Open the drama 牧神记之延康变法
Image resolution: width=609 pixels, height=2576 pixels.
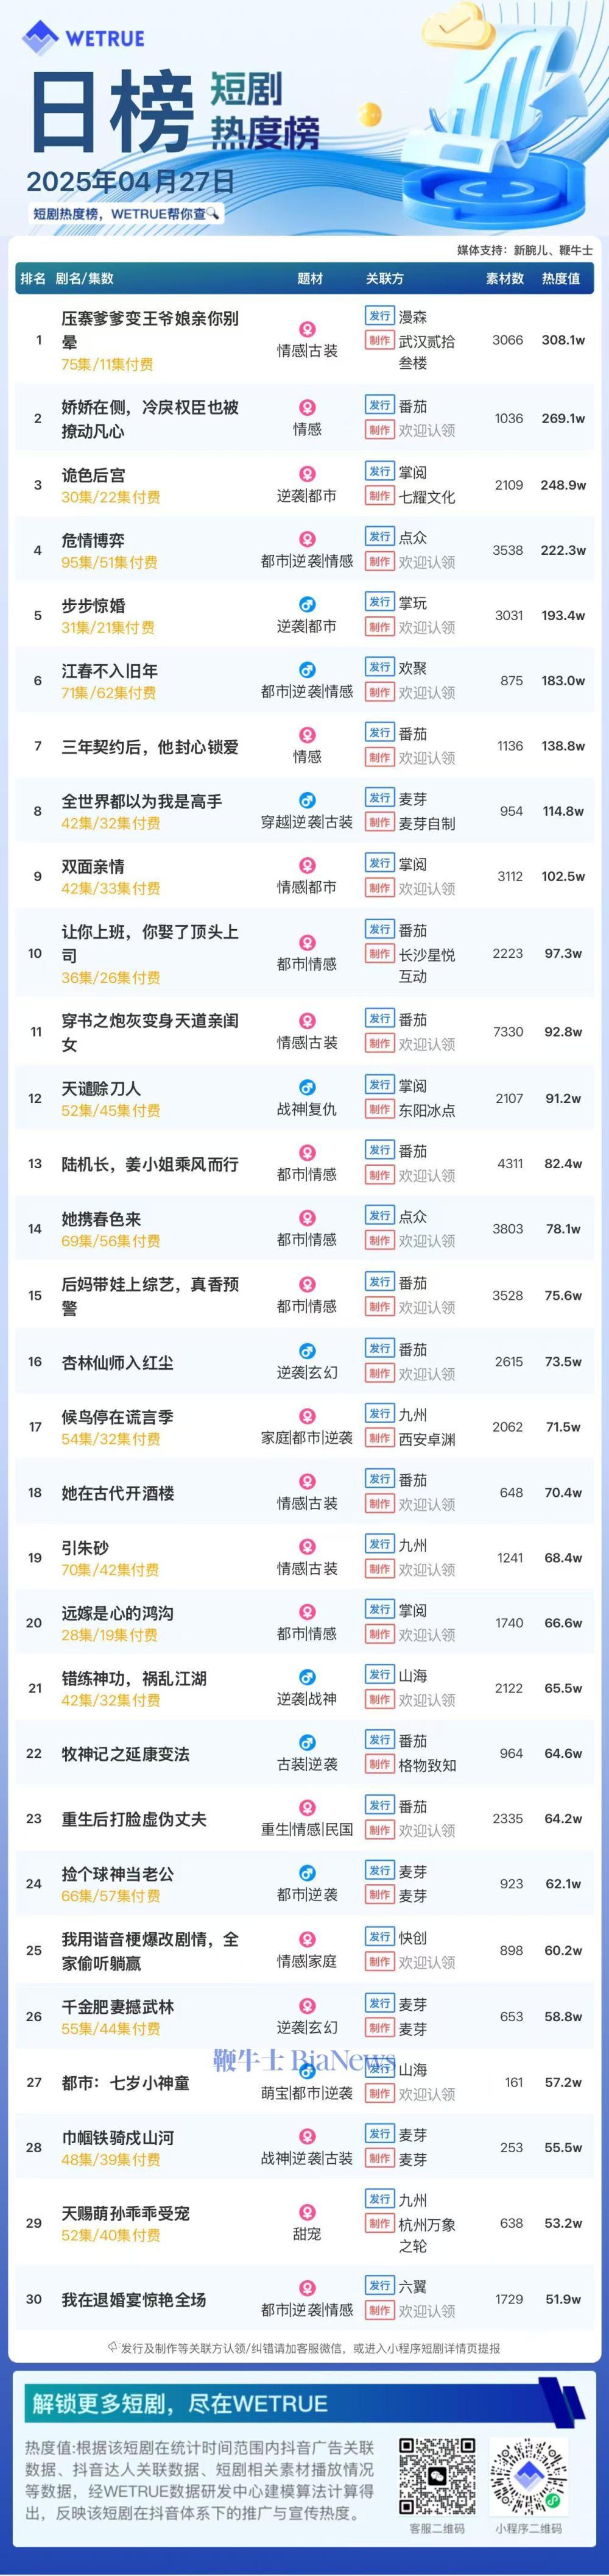click(x=126, y=1754)
